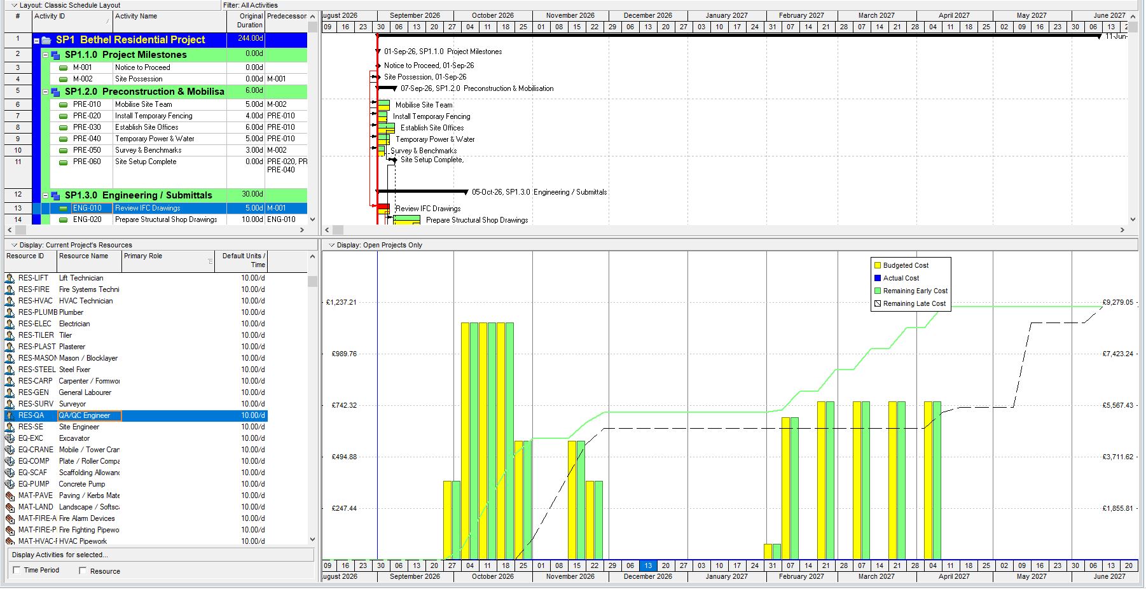The width and height of the screenshot is (1146, 589).
Task: Click the Budgeted Cost yellow legend swatch
Action: tap(878, 266)
